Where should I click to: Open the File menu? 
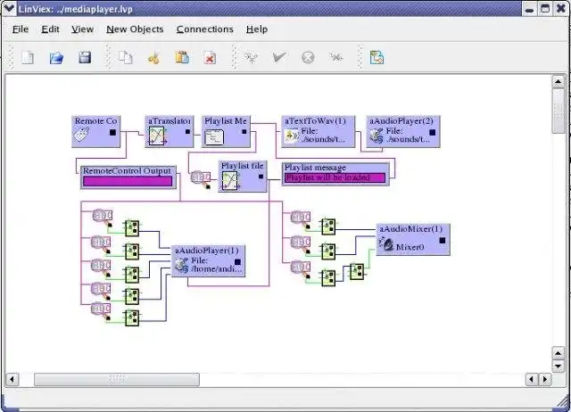tap(21, 29)
